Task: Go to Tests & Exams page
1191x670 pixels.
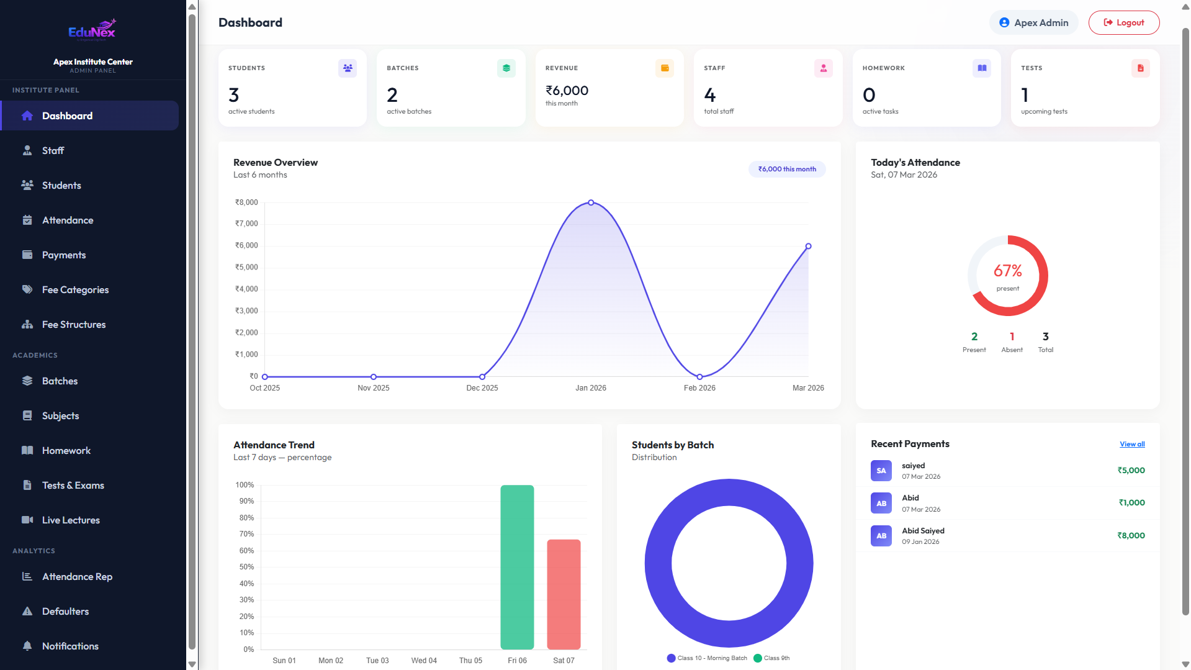Action: [x=73, y=486]
